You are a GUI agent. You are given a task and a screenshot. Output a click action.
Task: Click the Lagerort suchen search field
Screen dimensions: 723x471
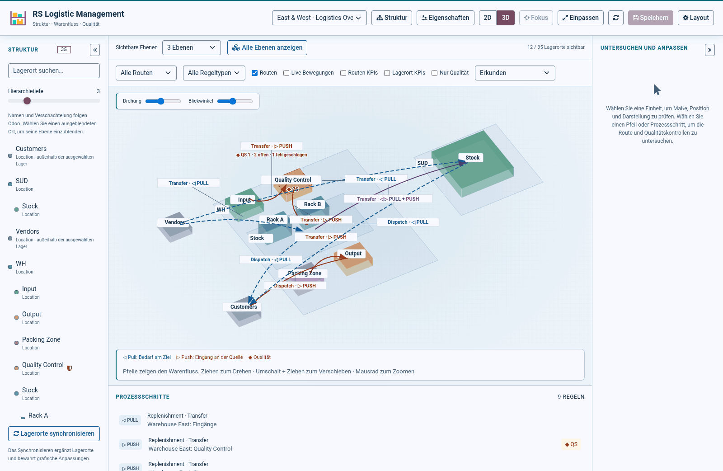54,71
